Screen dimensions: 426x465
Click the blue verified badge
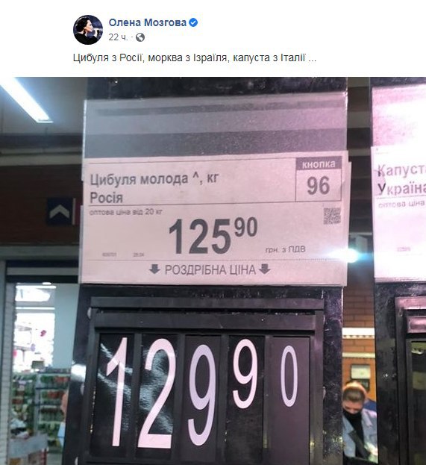pyautogui.click(x=193, y=22)
